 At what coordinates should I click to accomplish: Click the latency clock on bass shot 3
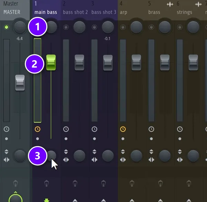pos(95,129)
